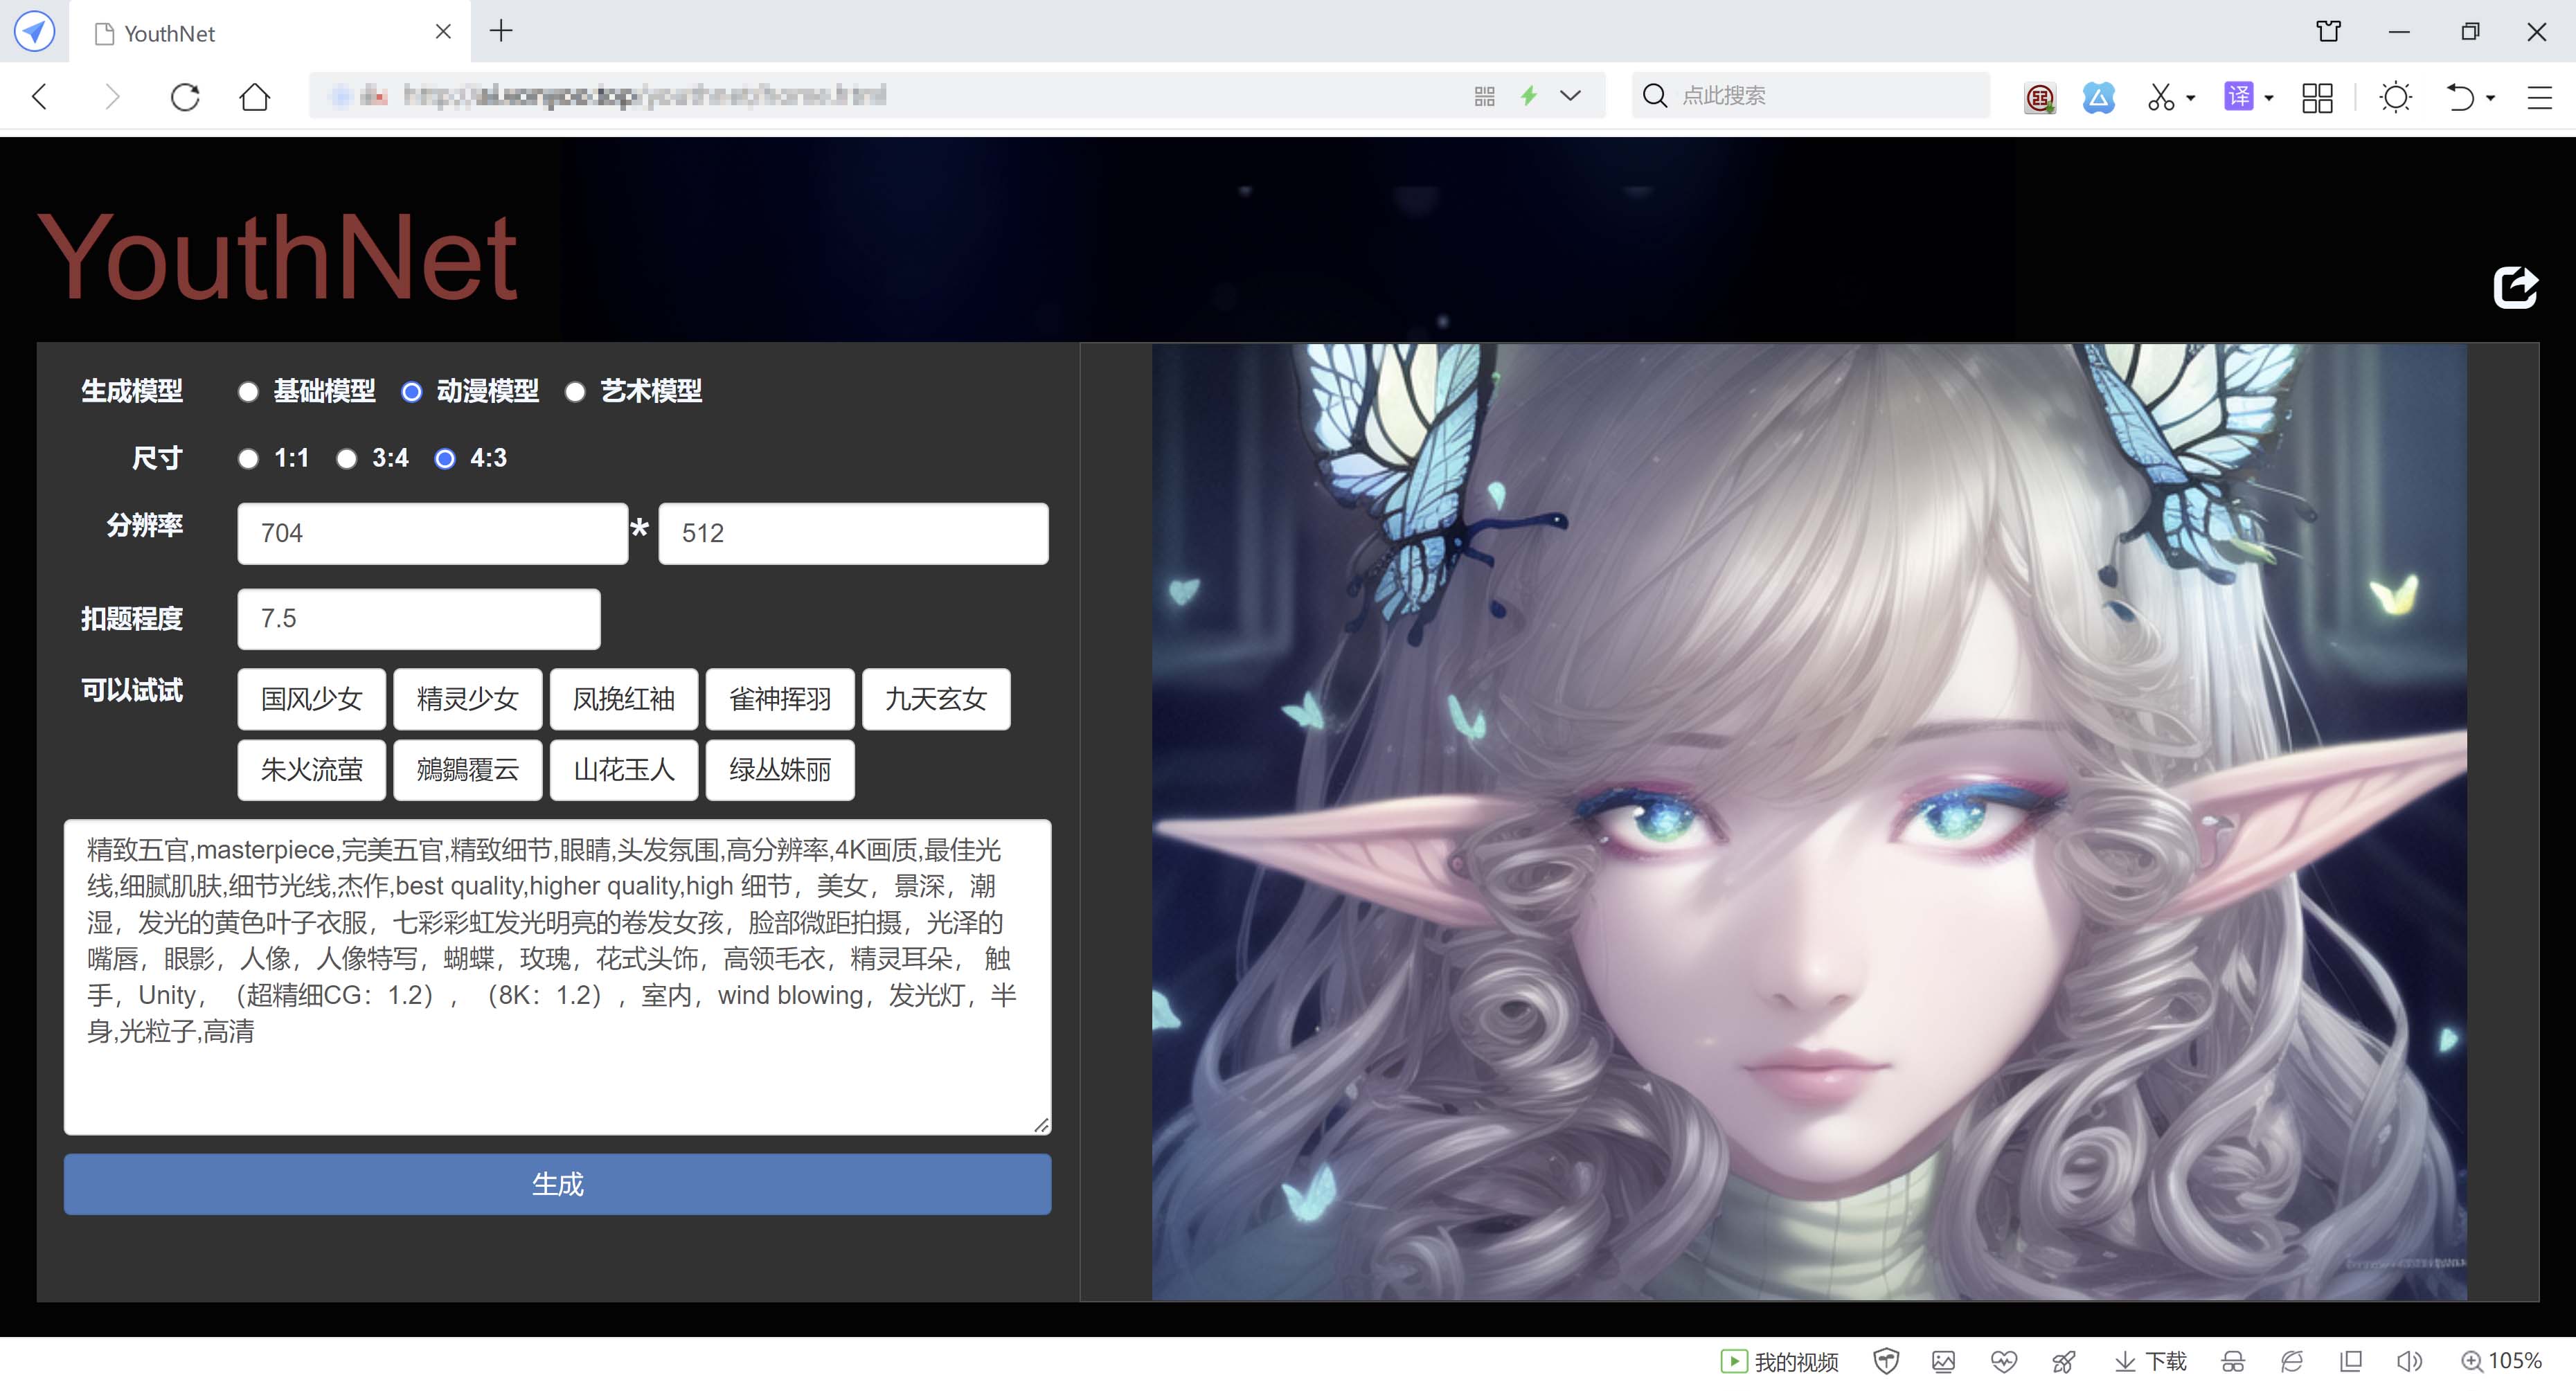Click the 扣题程度 field showing 7.5
Viewport: 2576px width, 1391px height.
(x=419, y=619)
